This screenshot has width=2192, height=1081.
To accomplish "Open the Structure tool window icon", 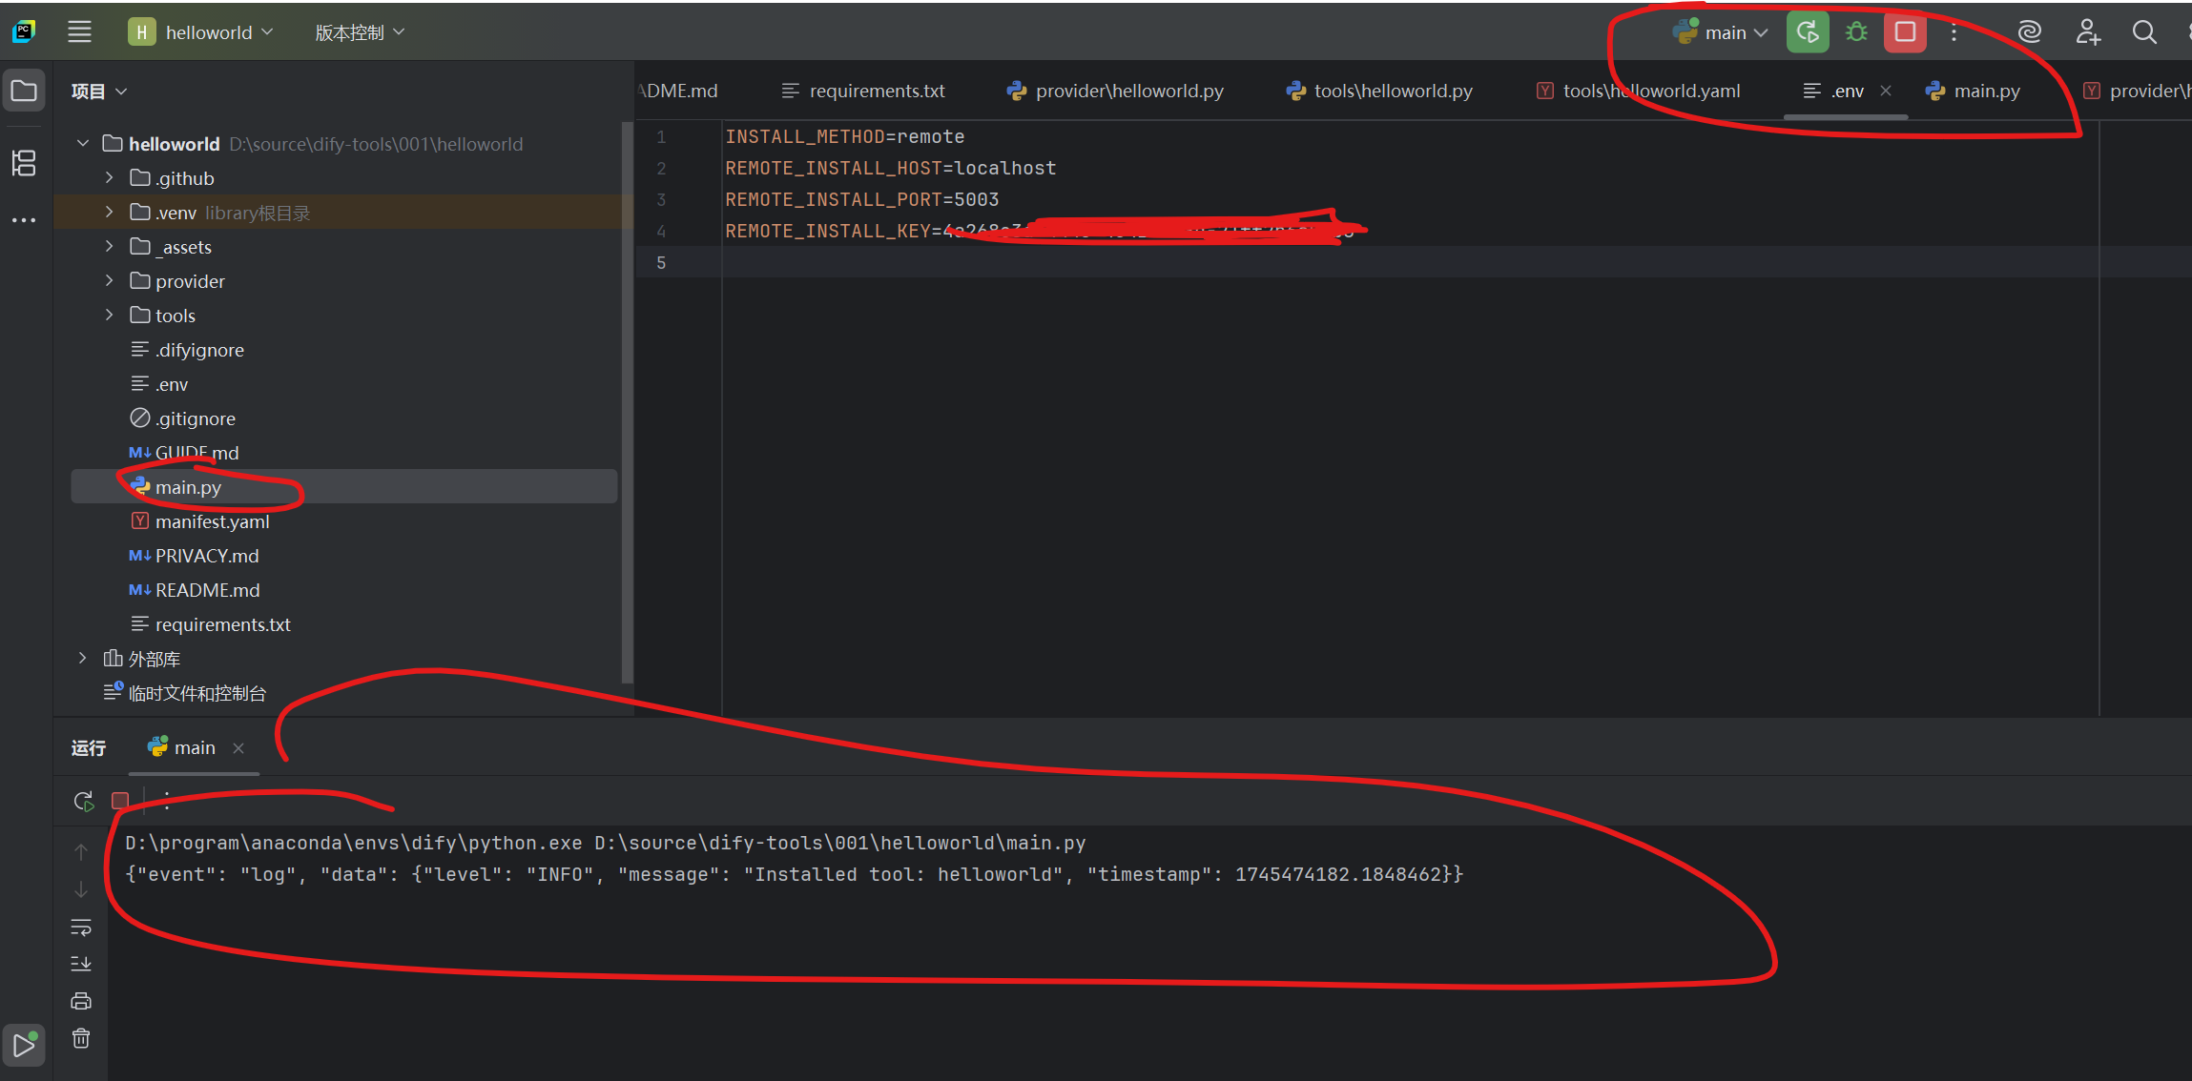I will [24, 163].
